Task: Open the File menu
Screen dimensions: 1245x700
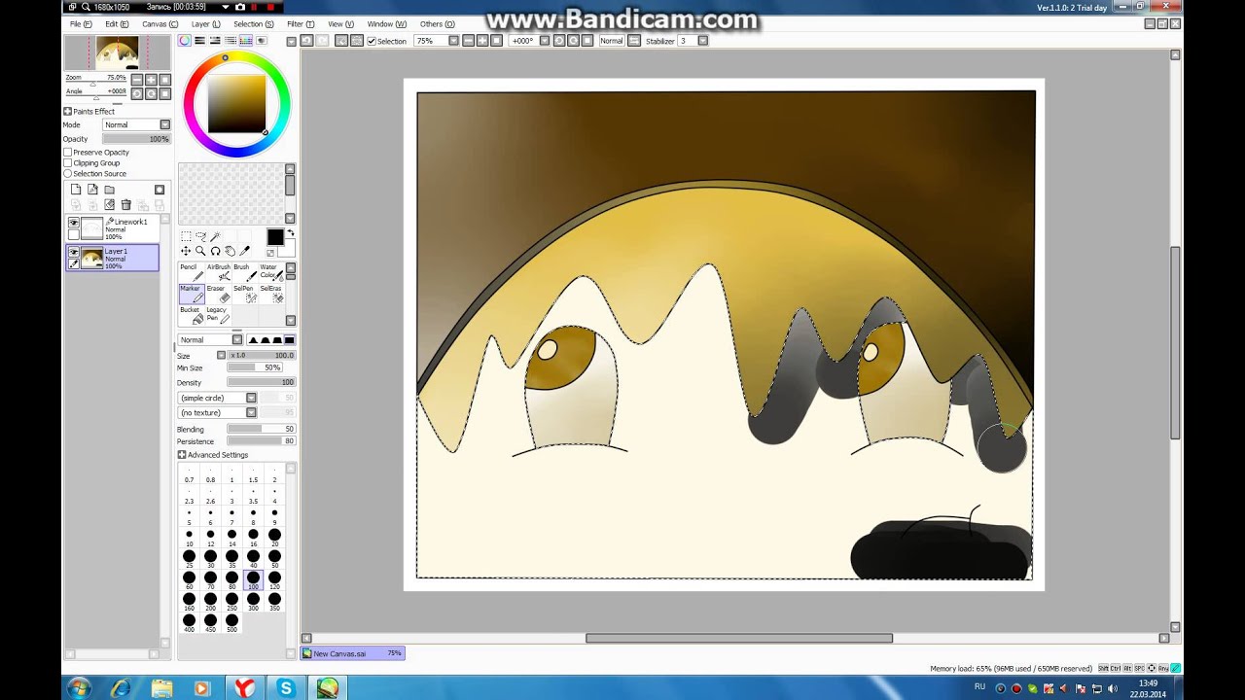Action: tap(81, 24)
